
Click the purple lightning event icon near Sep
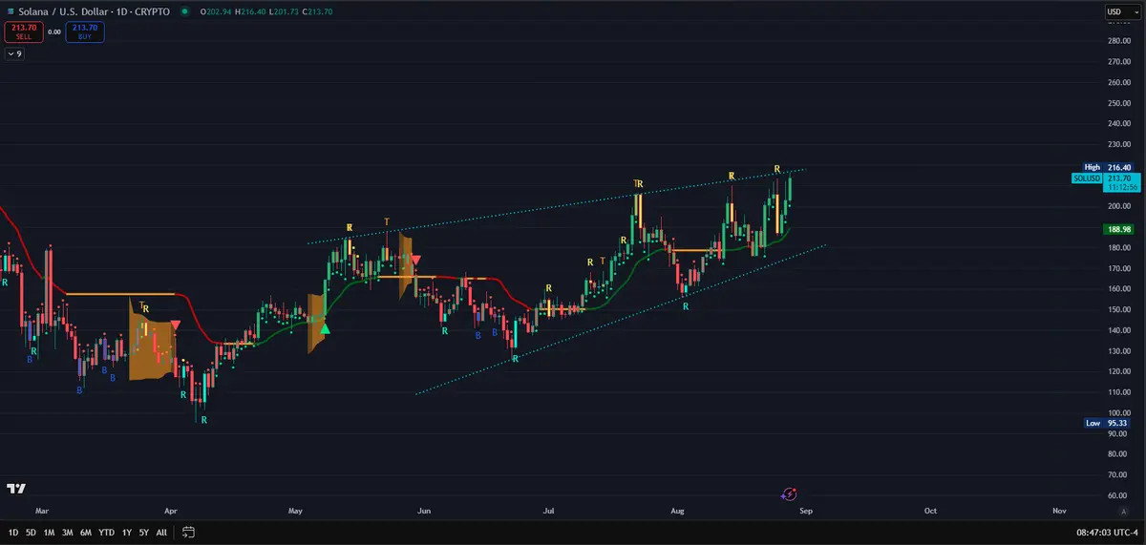pos(789,493)
